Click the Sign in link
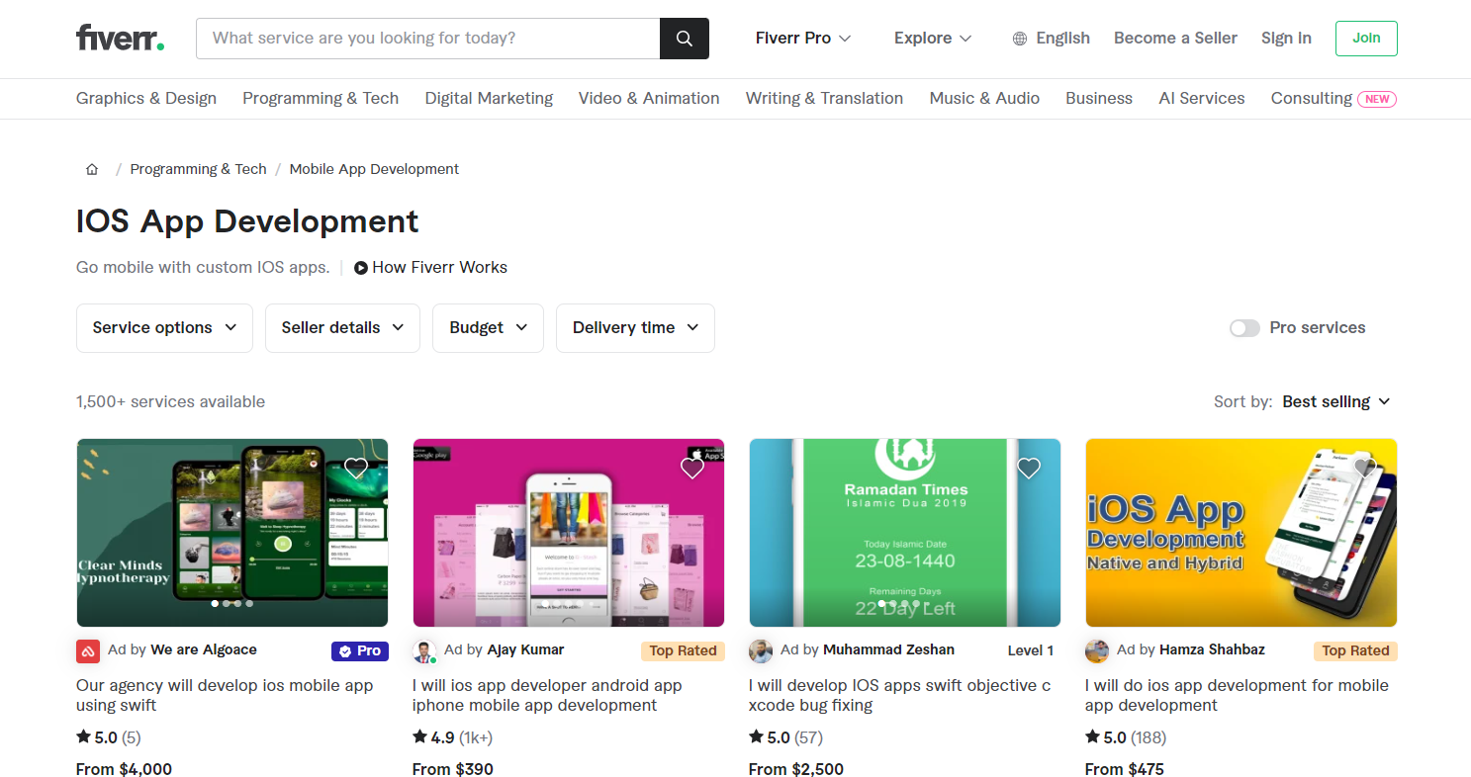1471x777 pixels. (x=1286, y=39)
